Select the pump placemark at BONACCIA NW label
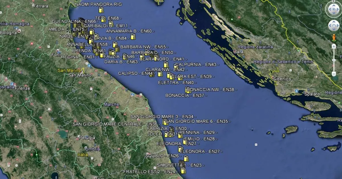The width and height of the screenshot is (342, 179). (188, 90)
